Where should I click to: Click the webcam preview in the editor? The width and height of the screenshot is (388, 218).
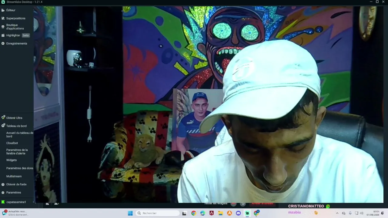pos(209,104)
